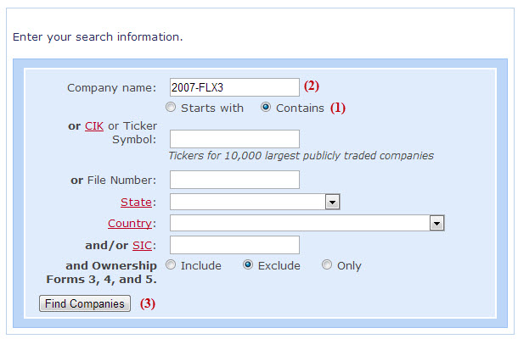518x339 pixels.
Task: Focus the File Number input box
Action: tap(234, 180)
